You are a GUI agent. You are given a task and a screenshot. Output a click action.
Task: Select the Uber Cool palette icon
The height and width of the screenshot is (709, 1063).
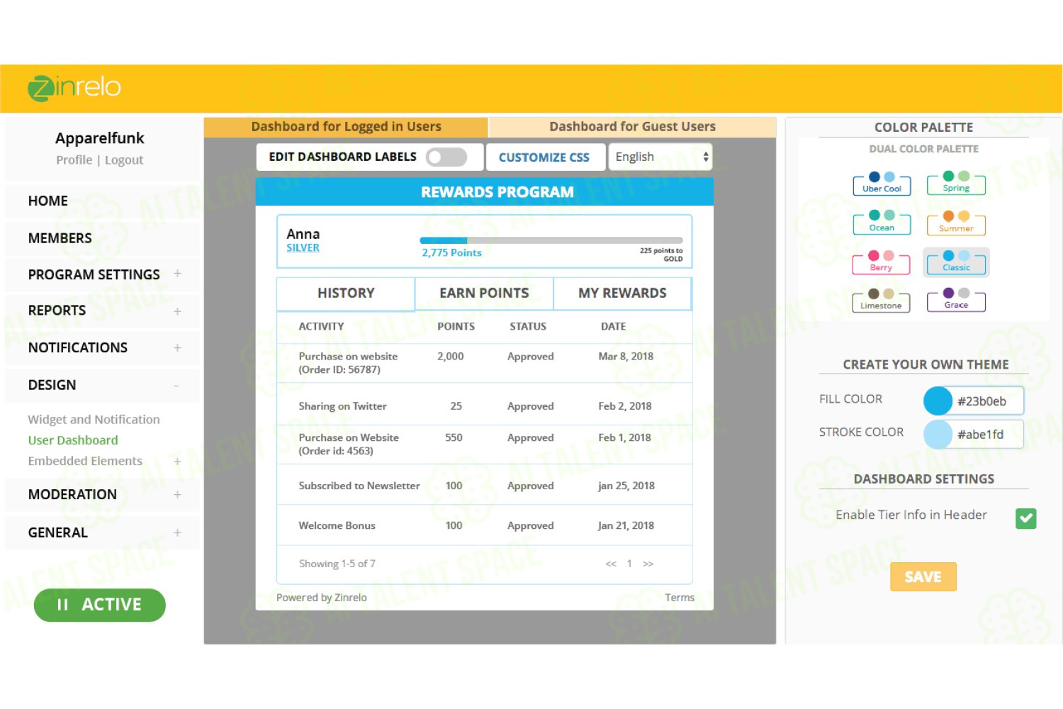click(x=882, y=183)
